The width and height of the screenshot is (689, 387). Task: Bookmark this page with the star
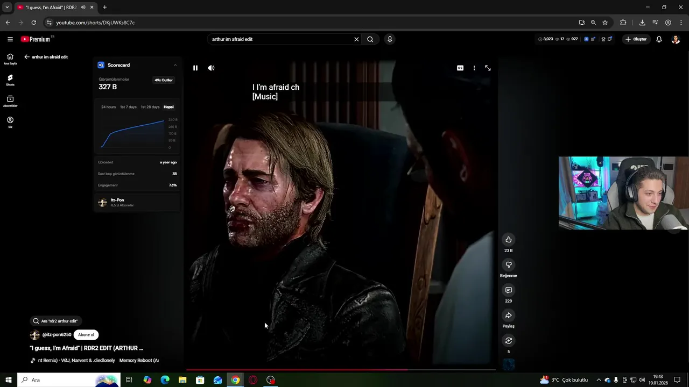tap(605, 23)
